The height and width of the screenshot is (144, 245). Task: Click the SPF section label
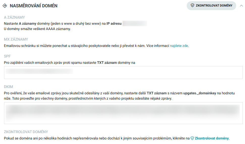pos(7,56)
